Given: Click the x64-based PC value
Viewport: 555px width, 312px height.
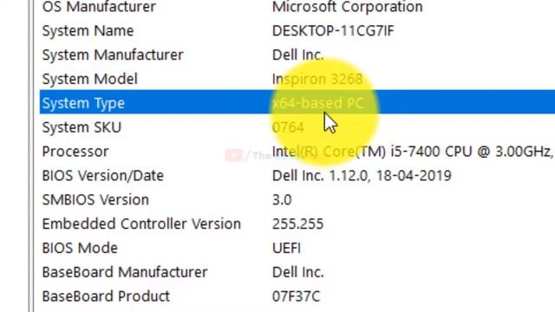Looking at the screenshot, I should [x=318, y=103].
